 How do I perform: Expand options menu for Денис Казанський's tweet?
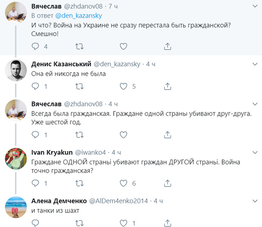point(255,64)
